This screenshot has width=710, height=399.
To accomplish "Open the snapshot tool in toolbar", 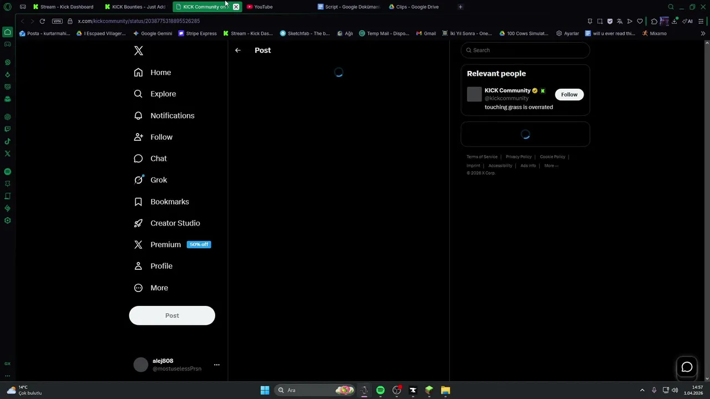I will coord(600,21).
